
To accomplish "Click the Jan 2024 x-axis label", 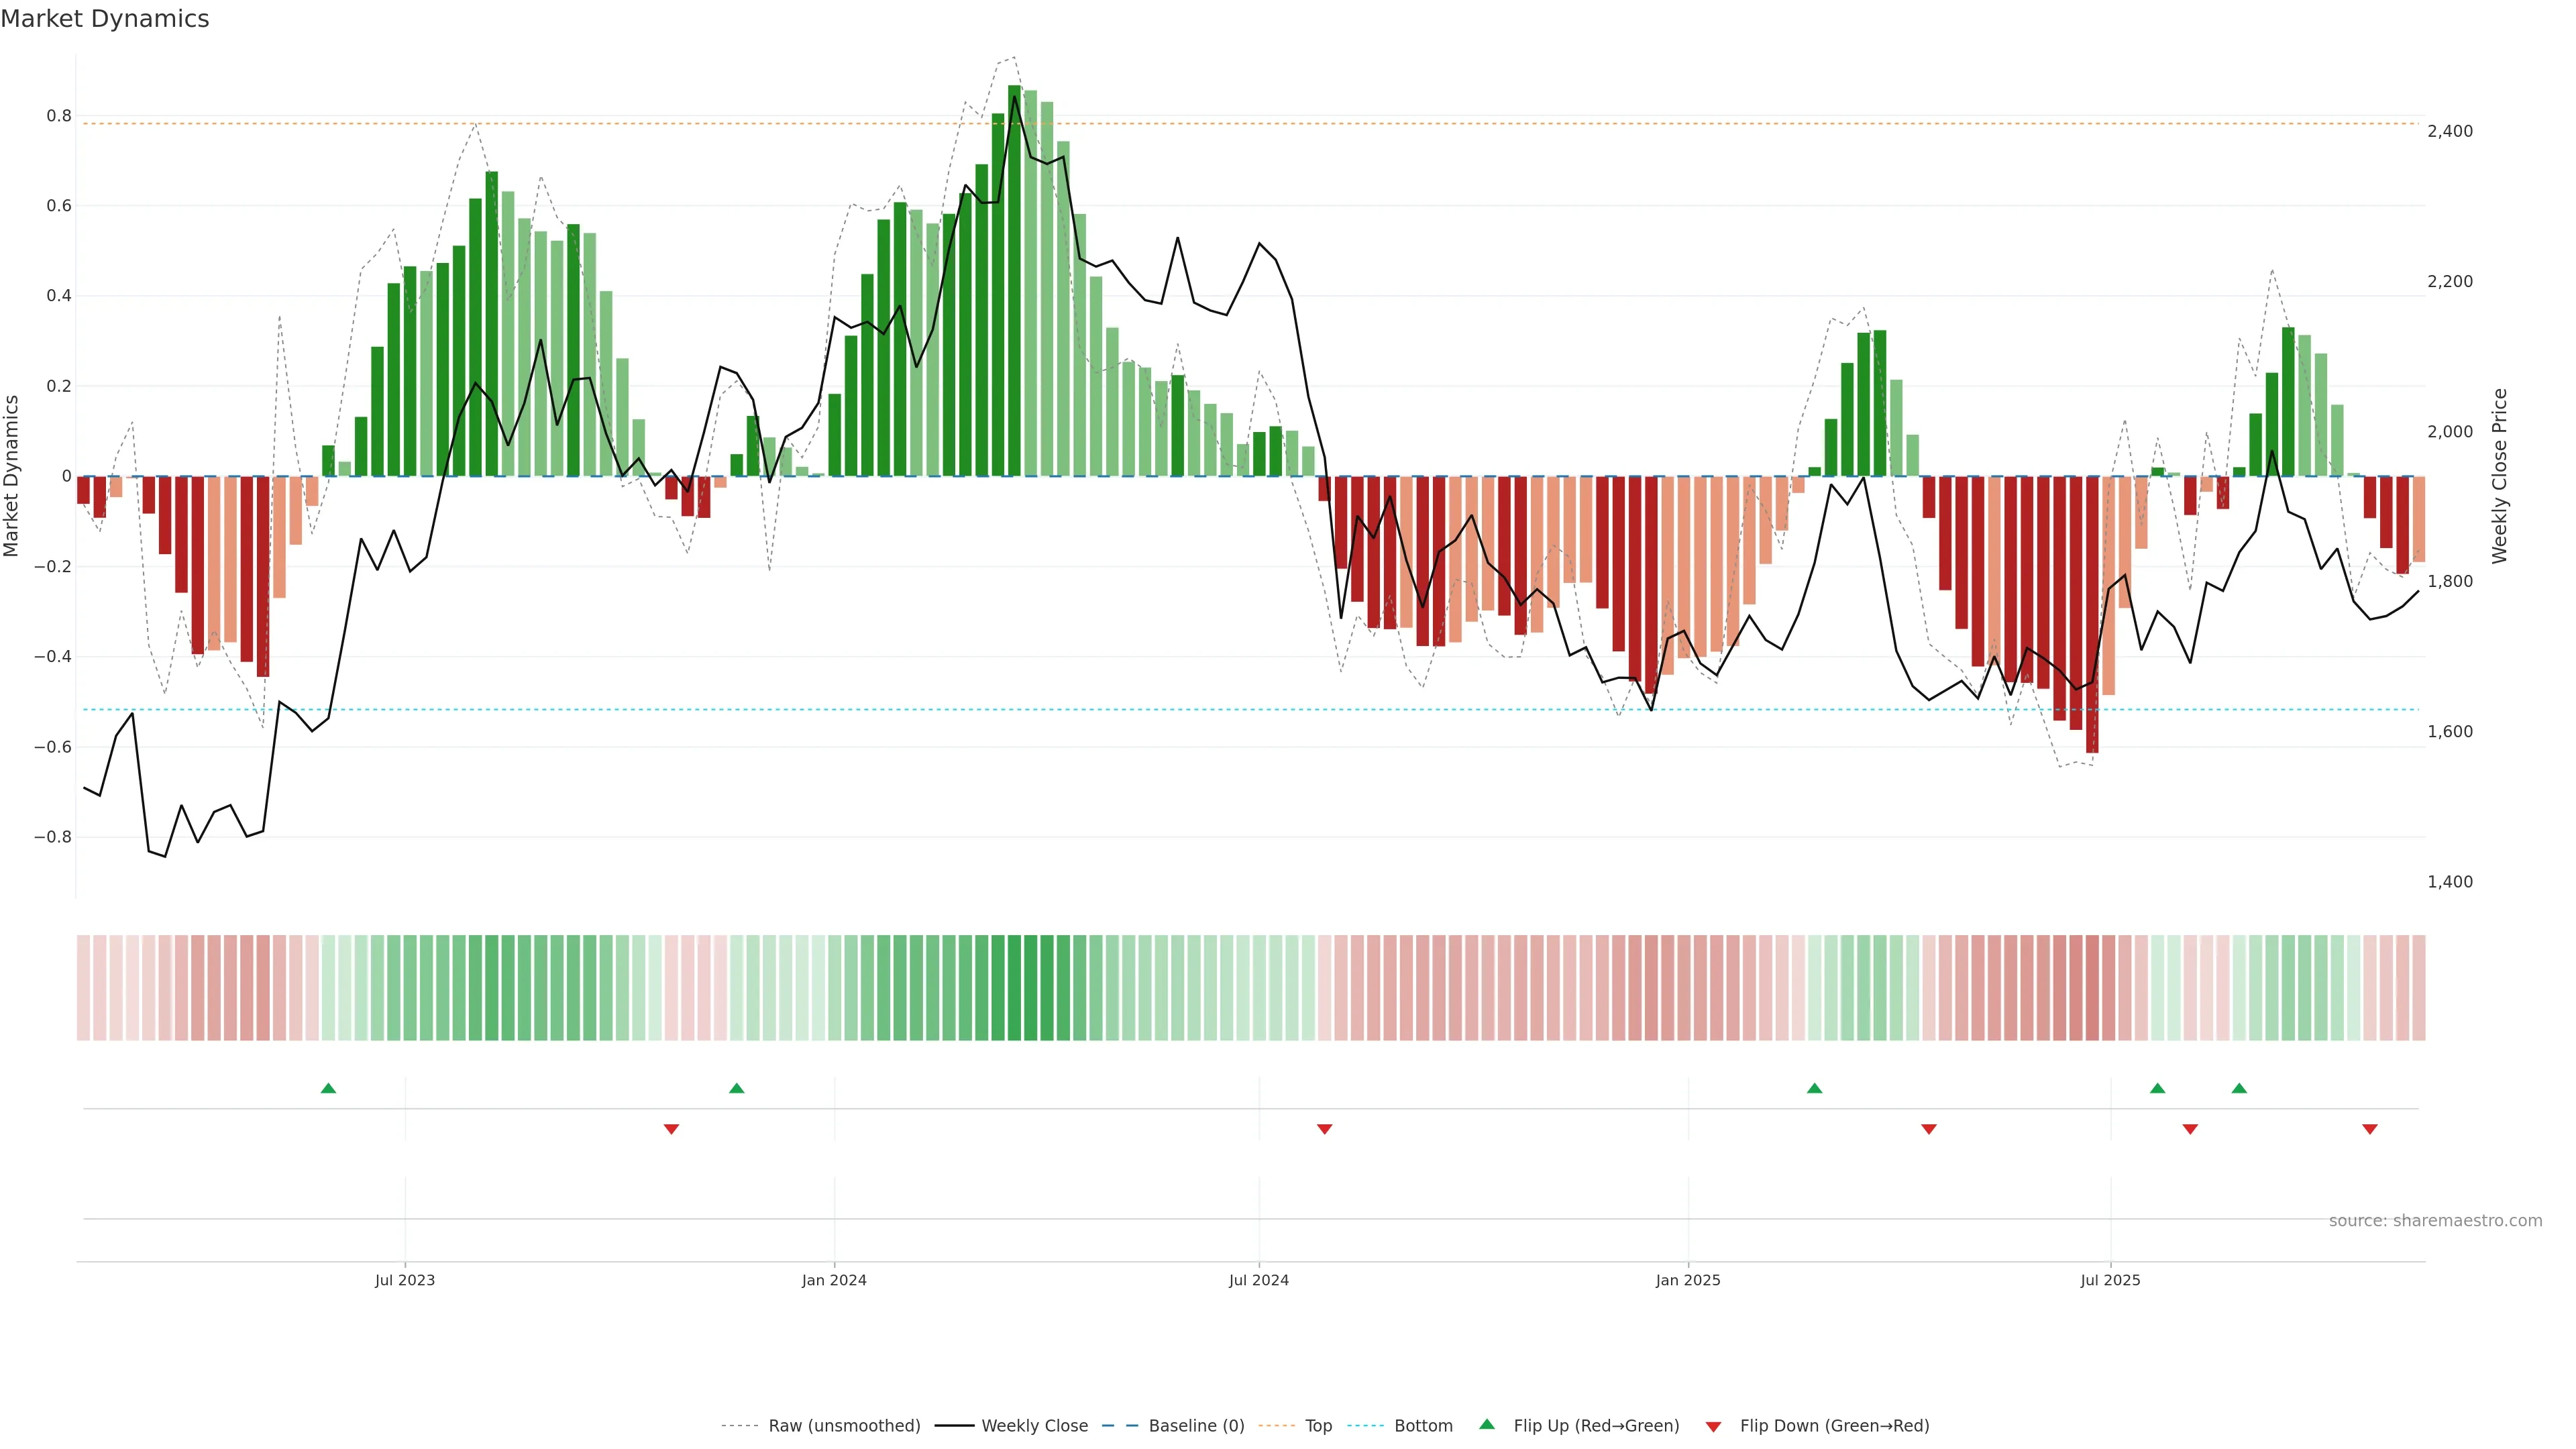I will pos(834,1280).
